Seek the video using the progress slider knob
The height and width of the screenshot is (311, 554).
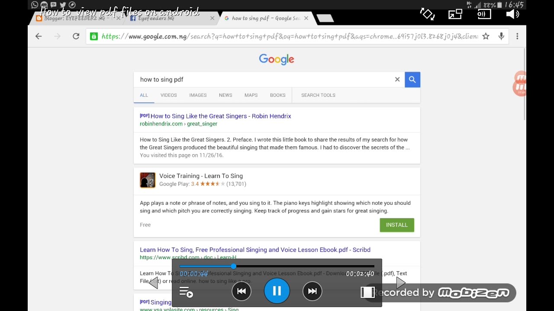(x=234, y=266)
